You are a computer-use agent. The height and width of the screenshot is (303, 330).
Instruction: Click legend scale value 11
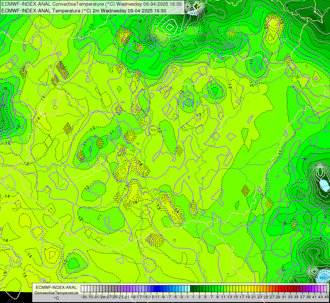click(x=223, y=297)
